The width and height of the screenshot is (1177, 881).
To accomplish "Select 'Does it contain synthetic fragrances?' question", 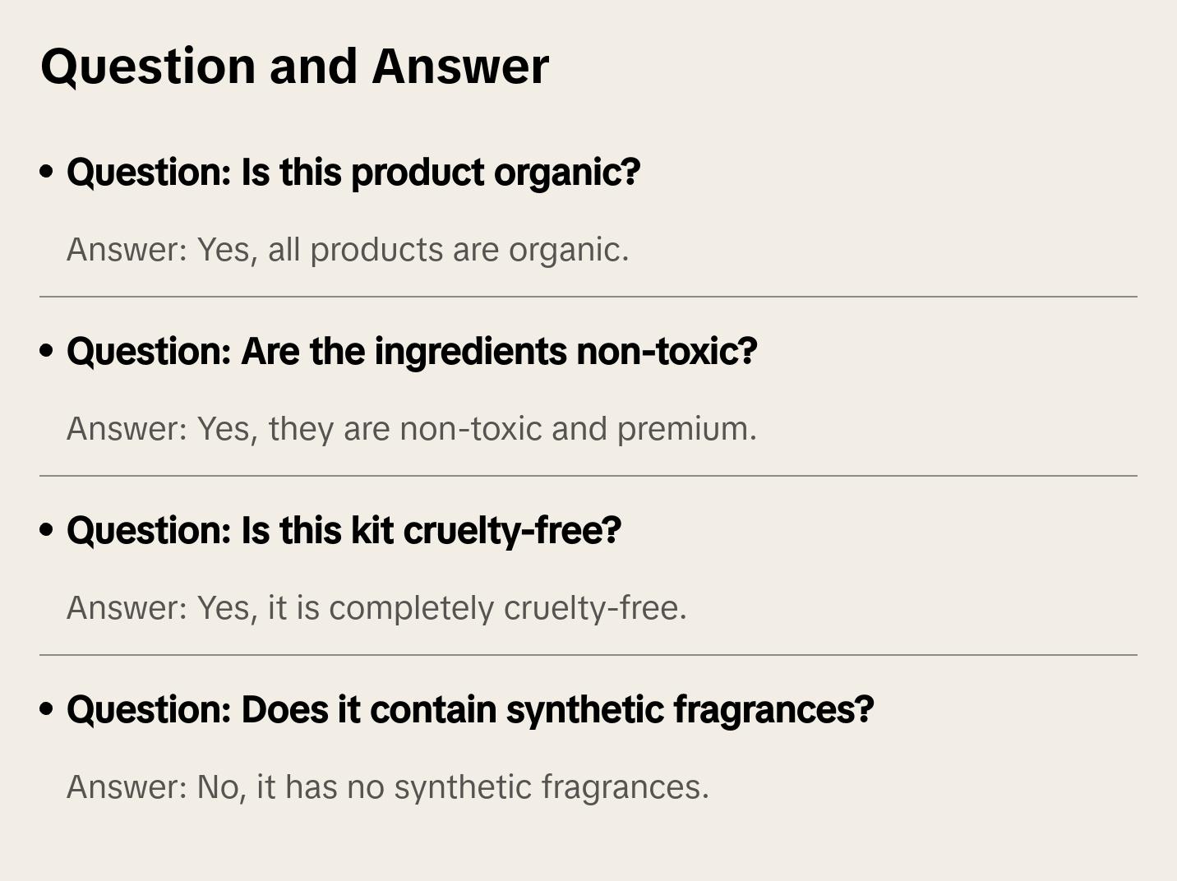I will (x=470, y=710).
